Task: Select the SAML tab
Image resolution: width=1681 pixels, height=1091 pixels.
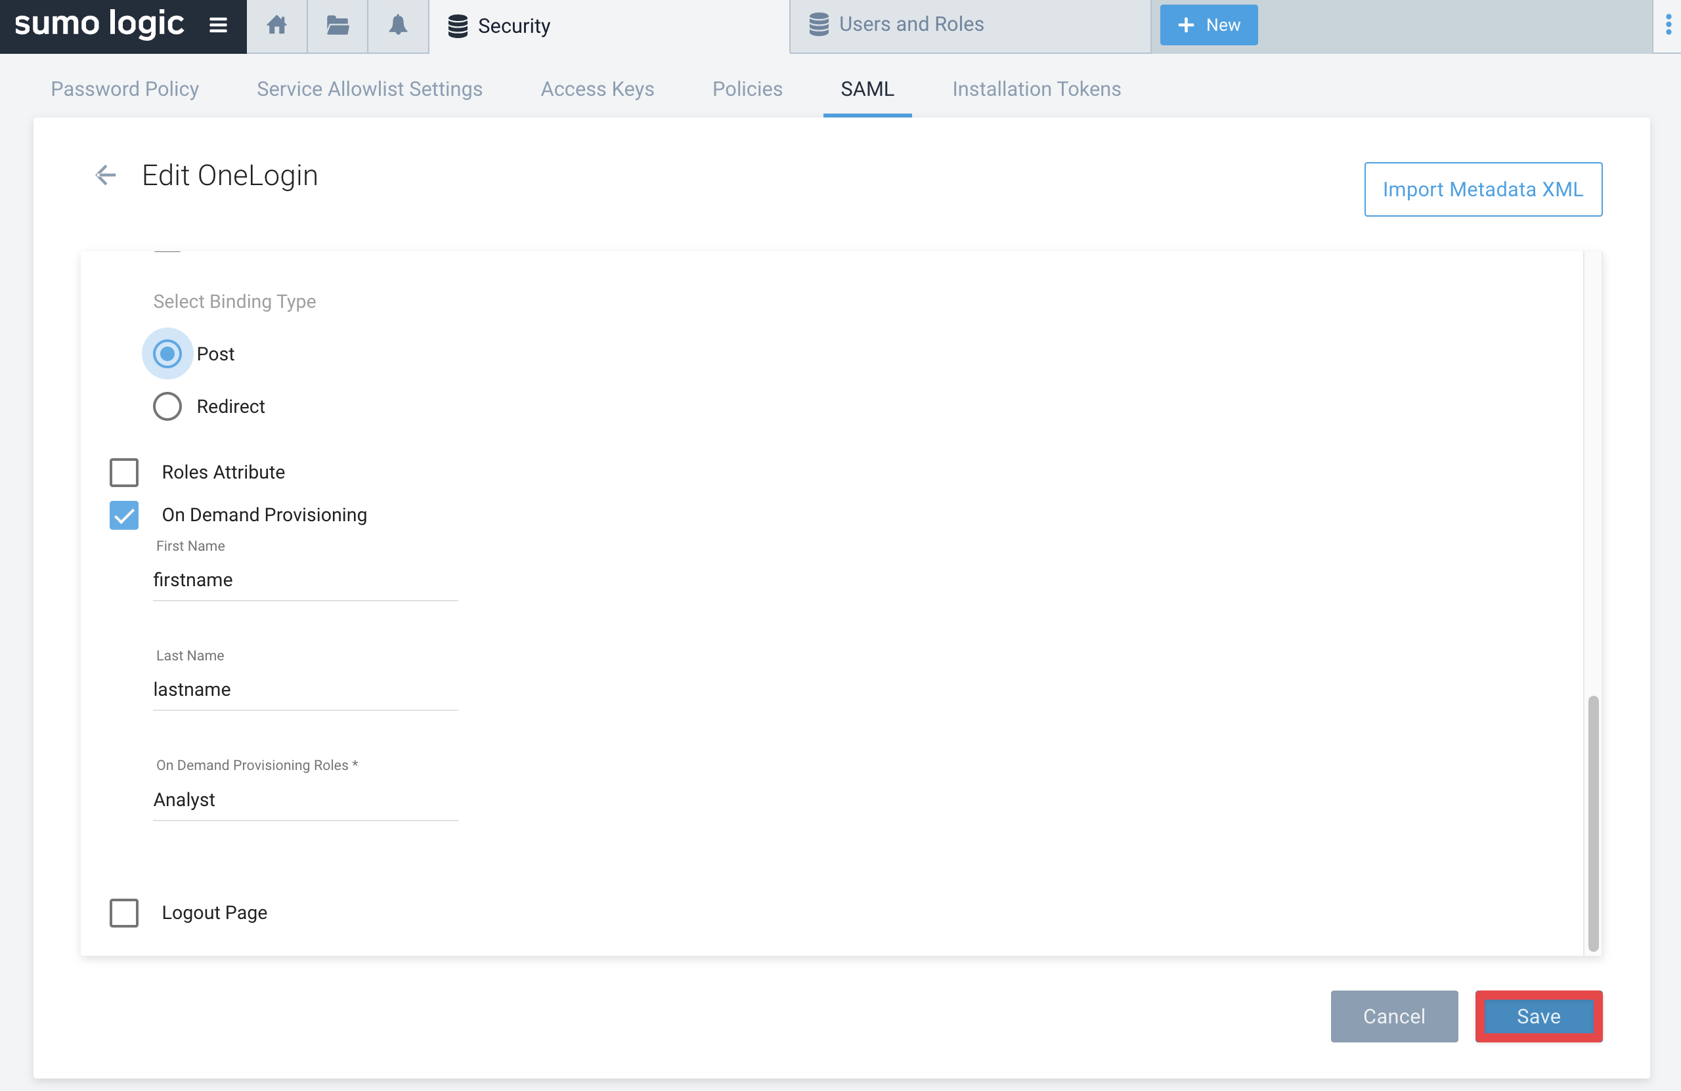Action: point(867,89)
